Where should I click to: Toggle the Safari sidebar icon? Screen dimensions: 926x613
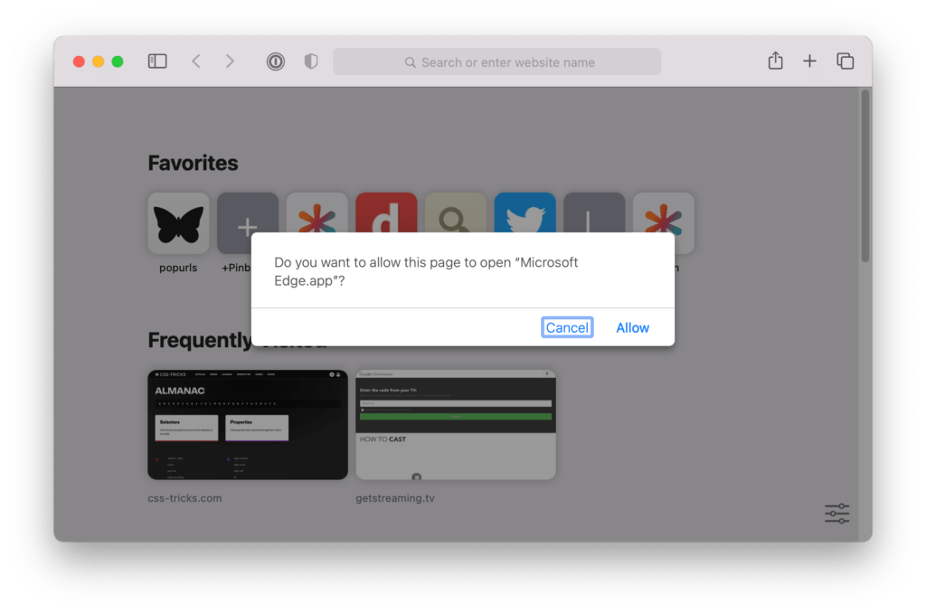point(157,61)
